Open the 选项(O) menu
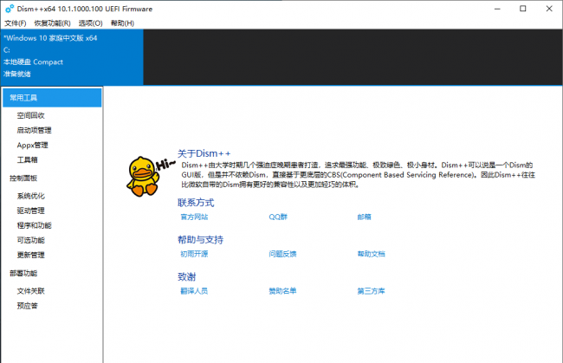The image size is (563, 363). pos(90,23)
